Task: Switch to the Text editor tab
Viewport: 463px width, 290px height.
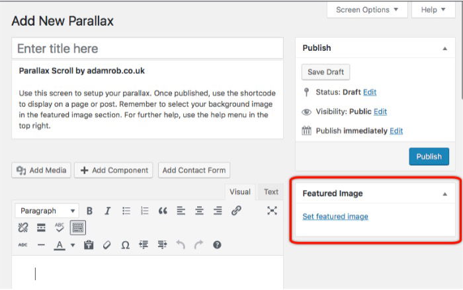Action: (x=271, y=192)
